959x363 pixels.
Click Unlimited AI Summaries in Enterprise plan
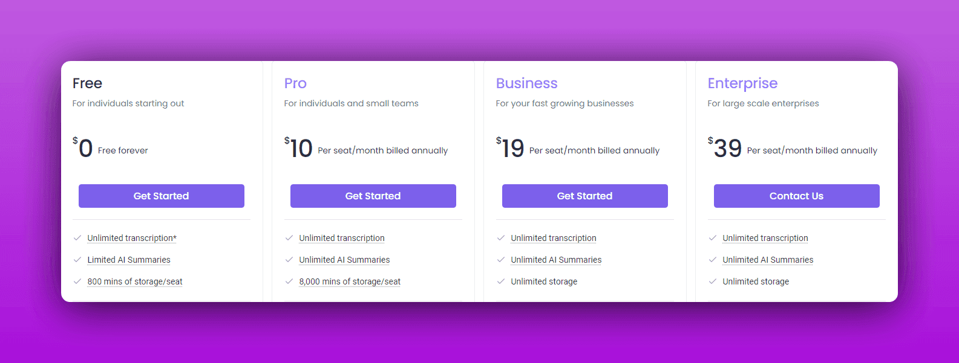768,260
